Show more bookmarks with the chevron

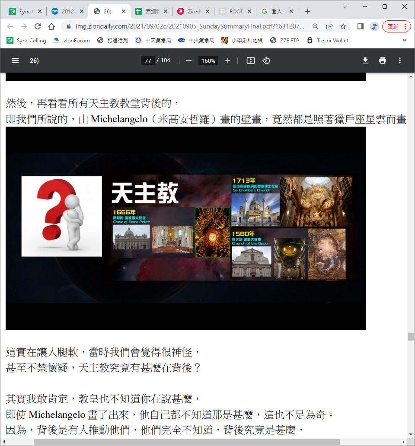[x=405, y=40]
